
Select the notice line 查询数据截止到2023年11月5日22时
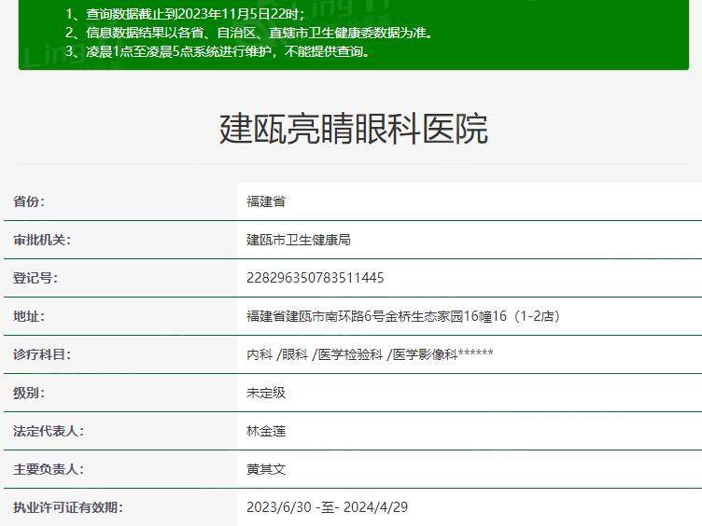pos(185,14)
